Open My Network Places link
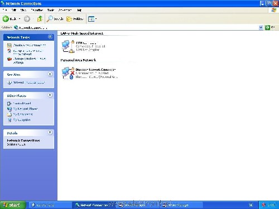279x209 pixels. [x=25, y=109]
